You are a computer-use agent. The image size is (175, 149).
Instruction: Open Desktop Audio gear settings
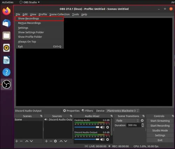pyautogui.click(x=107, y=127)
